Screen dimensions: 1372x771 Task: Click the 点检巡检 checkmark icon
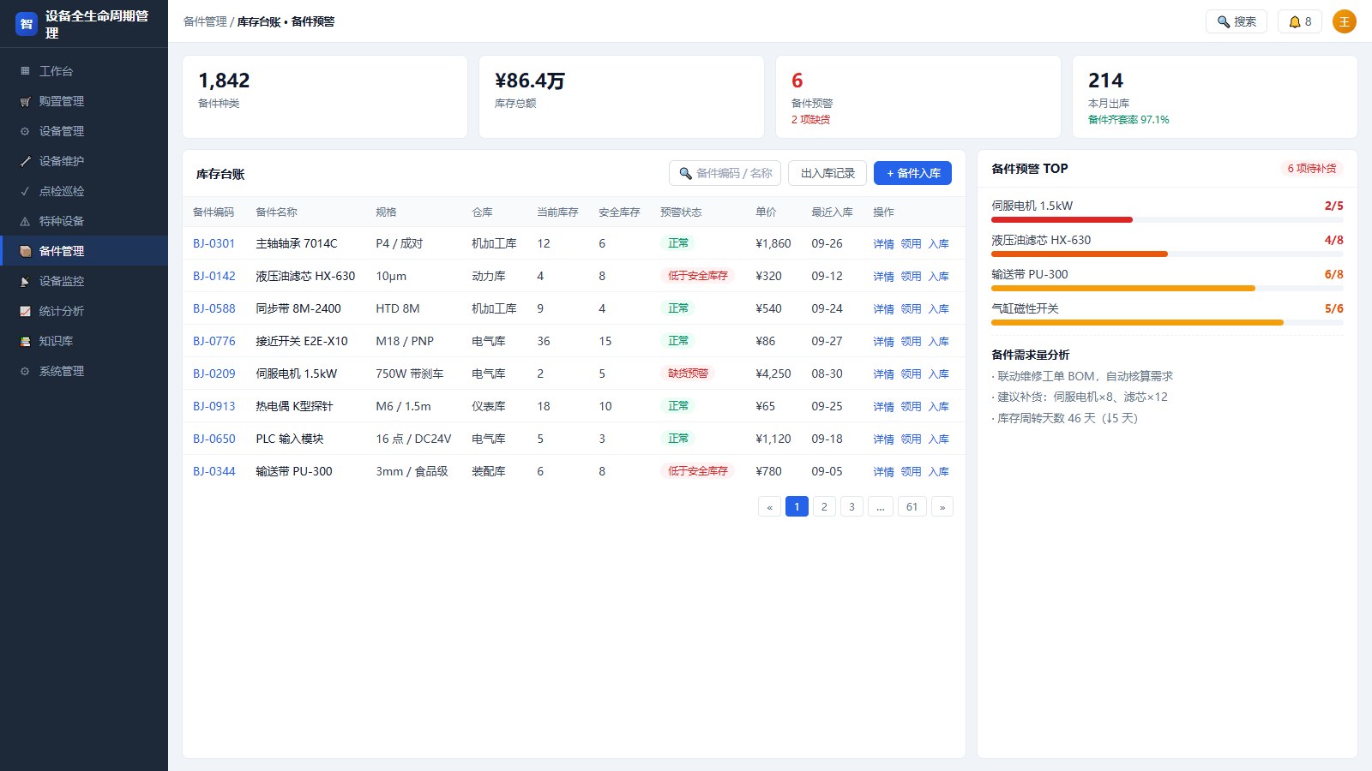25,191
